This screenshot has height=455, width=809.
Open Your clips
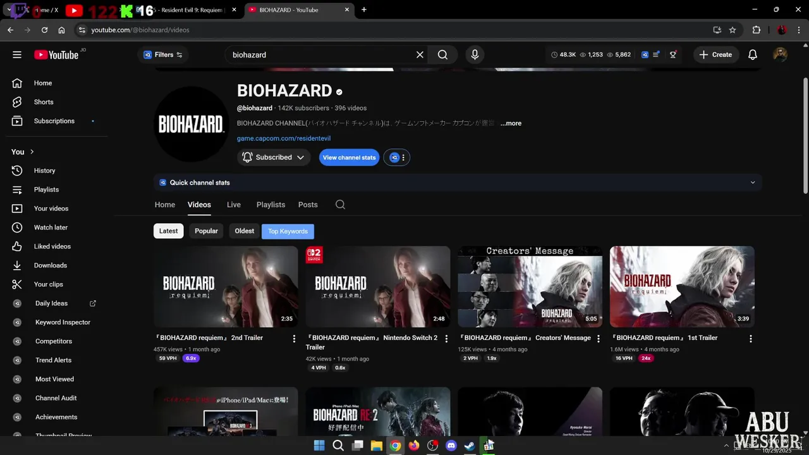click(48, 284)
